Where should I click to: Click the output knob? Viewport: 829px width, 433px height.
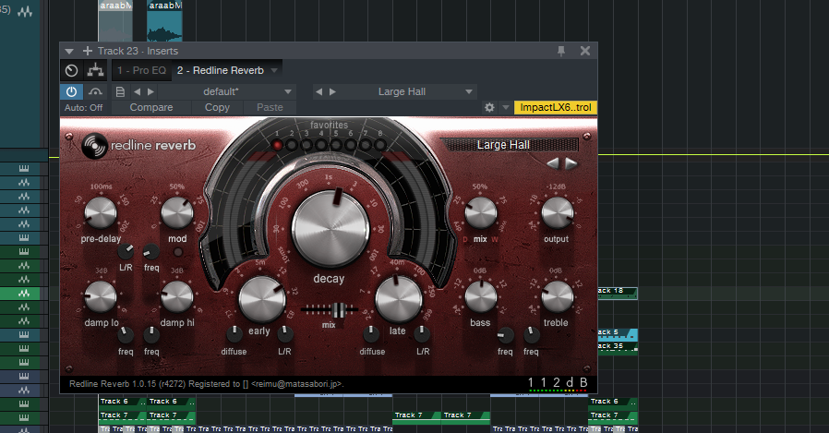coord(558,213)
